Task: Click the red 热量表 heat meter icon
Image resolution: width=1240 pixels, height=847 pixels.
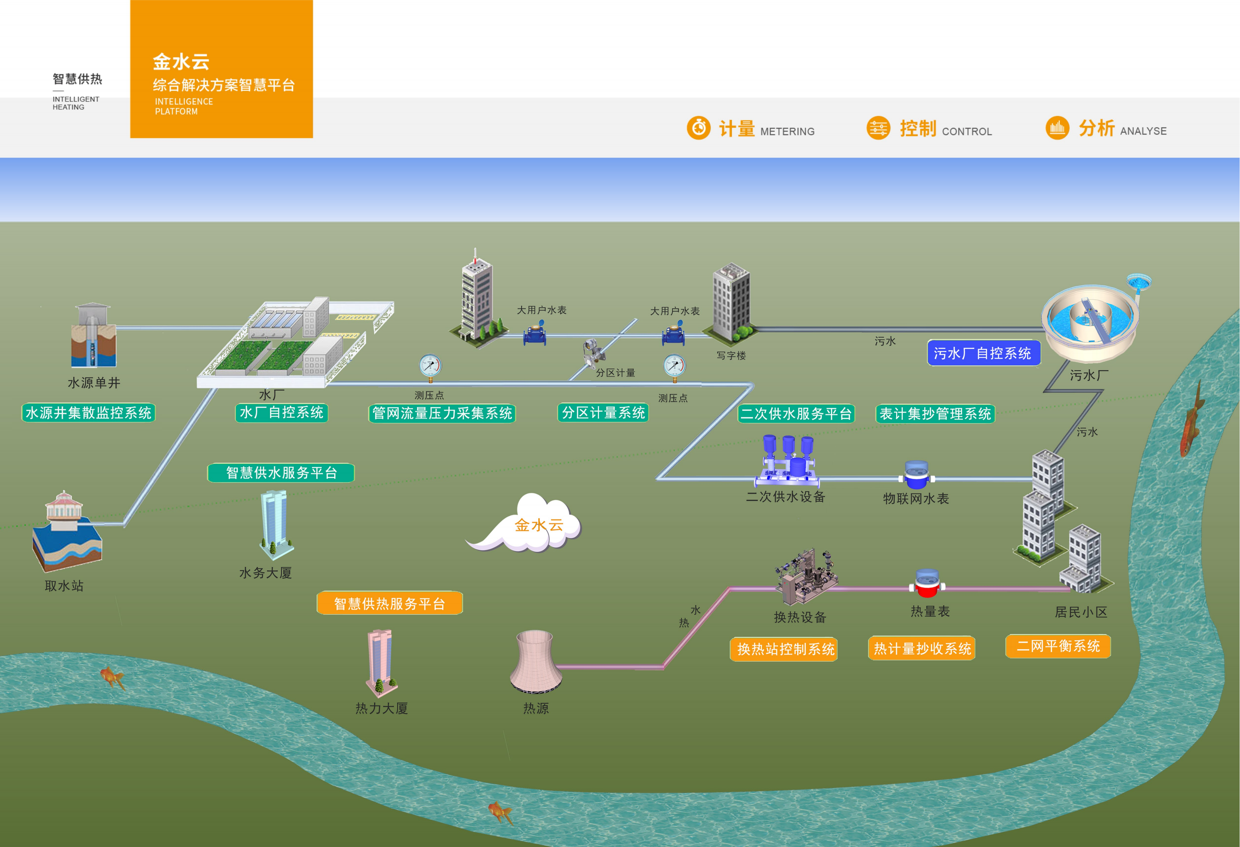Action: click(927, 583)
